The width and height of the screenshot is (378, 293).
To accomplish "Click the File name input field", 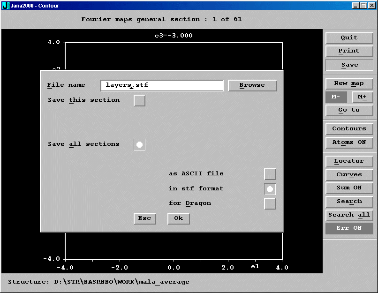I will (x=162, y=85).
